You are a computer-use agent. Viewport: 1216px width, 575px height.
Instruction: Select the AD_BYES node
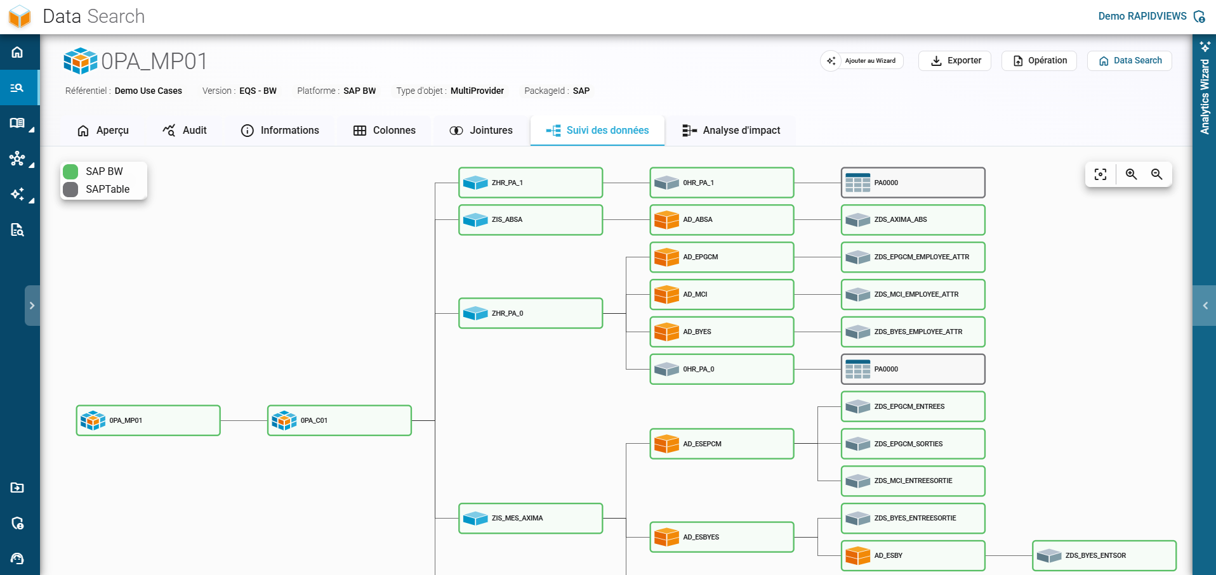tap(722, 332)
